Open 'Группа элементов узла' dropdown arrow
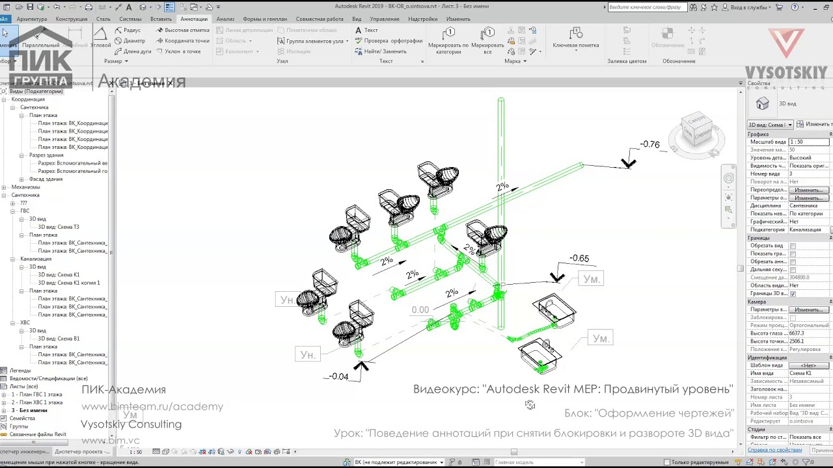833x468 pixels. 347,41
